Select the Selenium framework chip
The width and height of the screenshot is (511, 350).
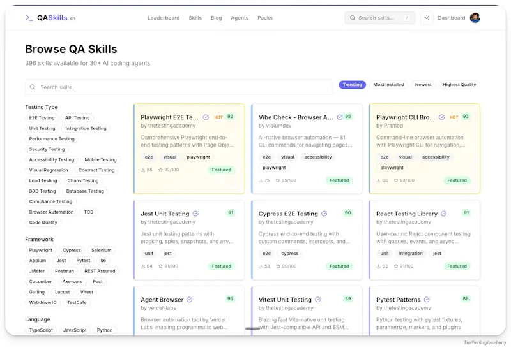[102, 250]
